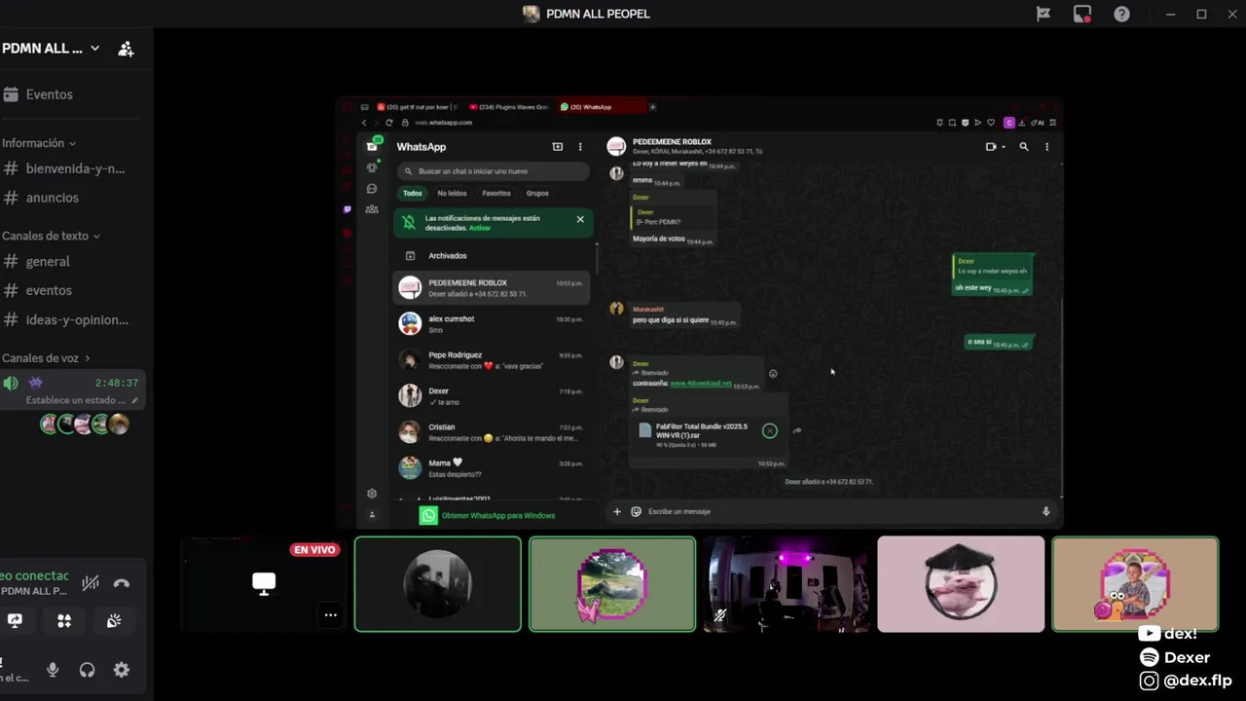Screen dimensions: 1246x701
Task: Dismiss the notifications disabled banner
Action: 580,220
